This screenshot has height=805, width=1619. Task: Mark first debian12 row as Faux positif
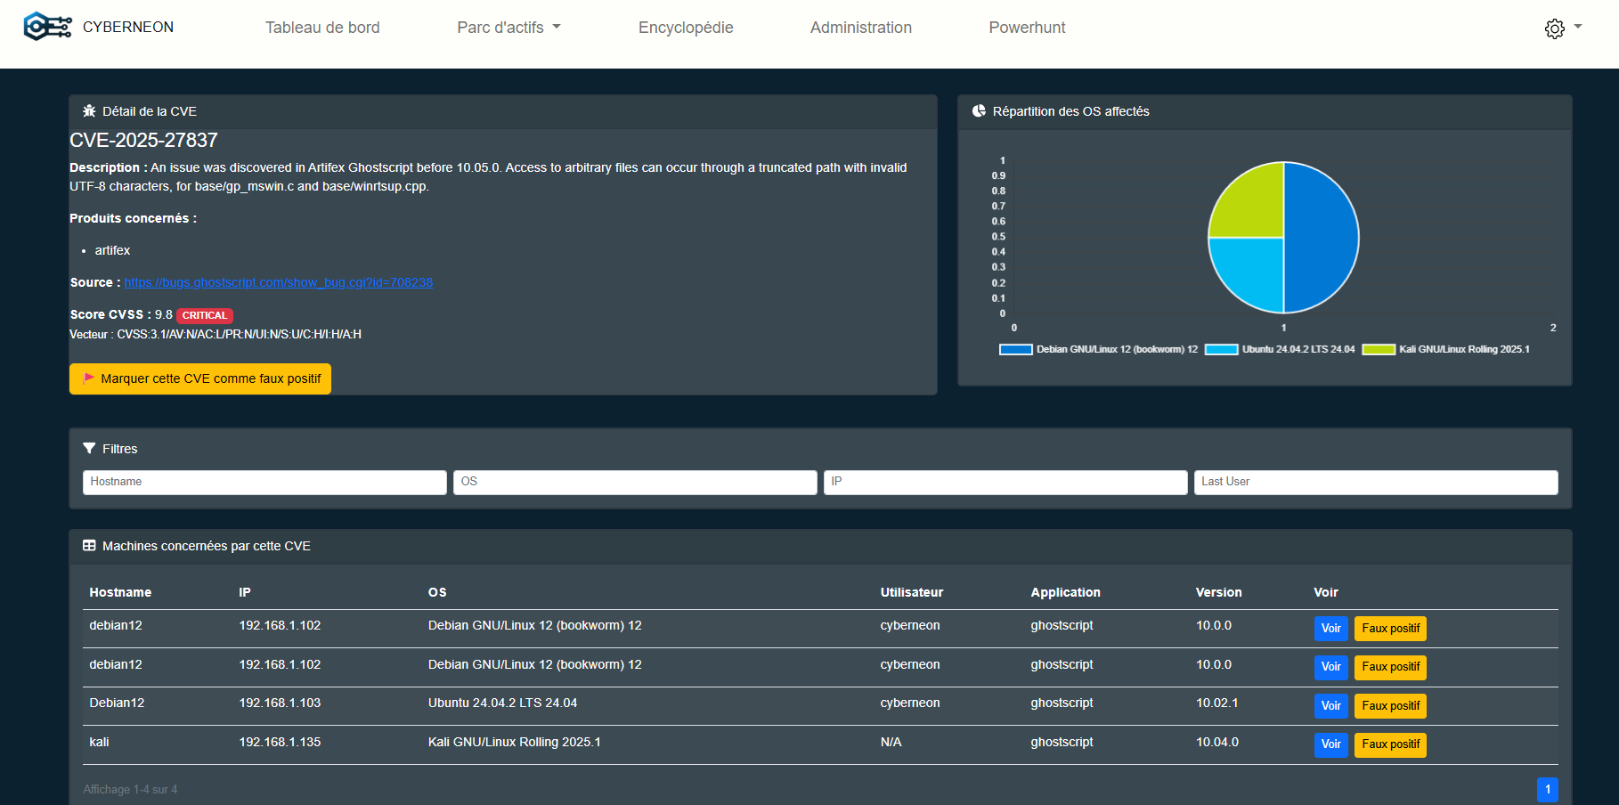(1390, 629)
